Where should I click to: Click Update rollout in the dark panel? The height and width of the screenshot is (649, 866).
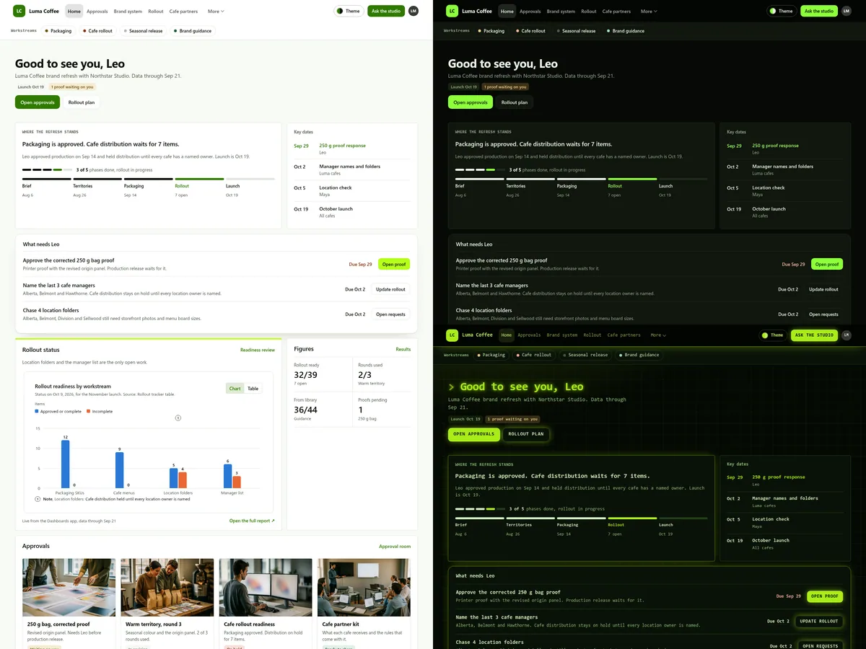[823, 289]
